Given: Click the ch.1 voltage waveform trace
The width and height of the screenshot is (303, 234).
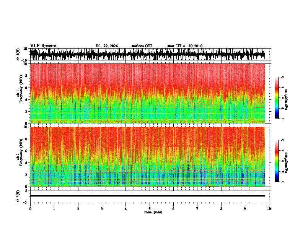Looking at the screenshot, I should pyautogui.click(x=147, y=54).
